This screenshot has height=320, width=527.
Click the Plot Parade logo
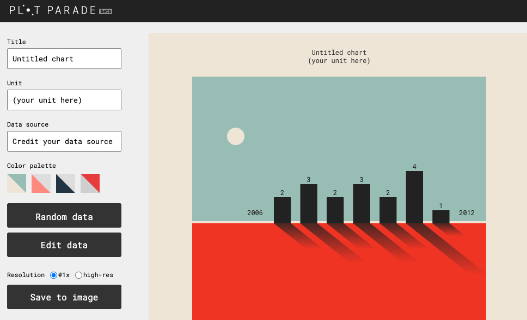[53, 10]
